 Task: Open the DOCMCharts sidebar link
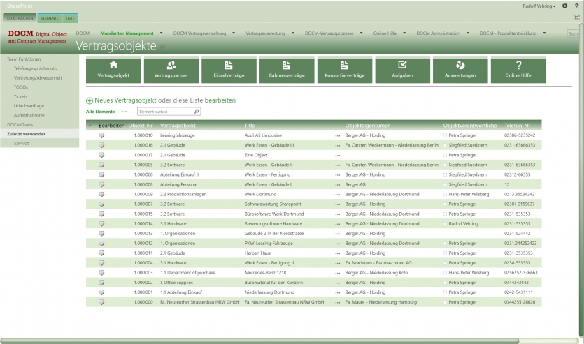(20, 124)
